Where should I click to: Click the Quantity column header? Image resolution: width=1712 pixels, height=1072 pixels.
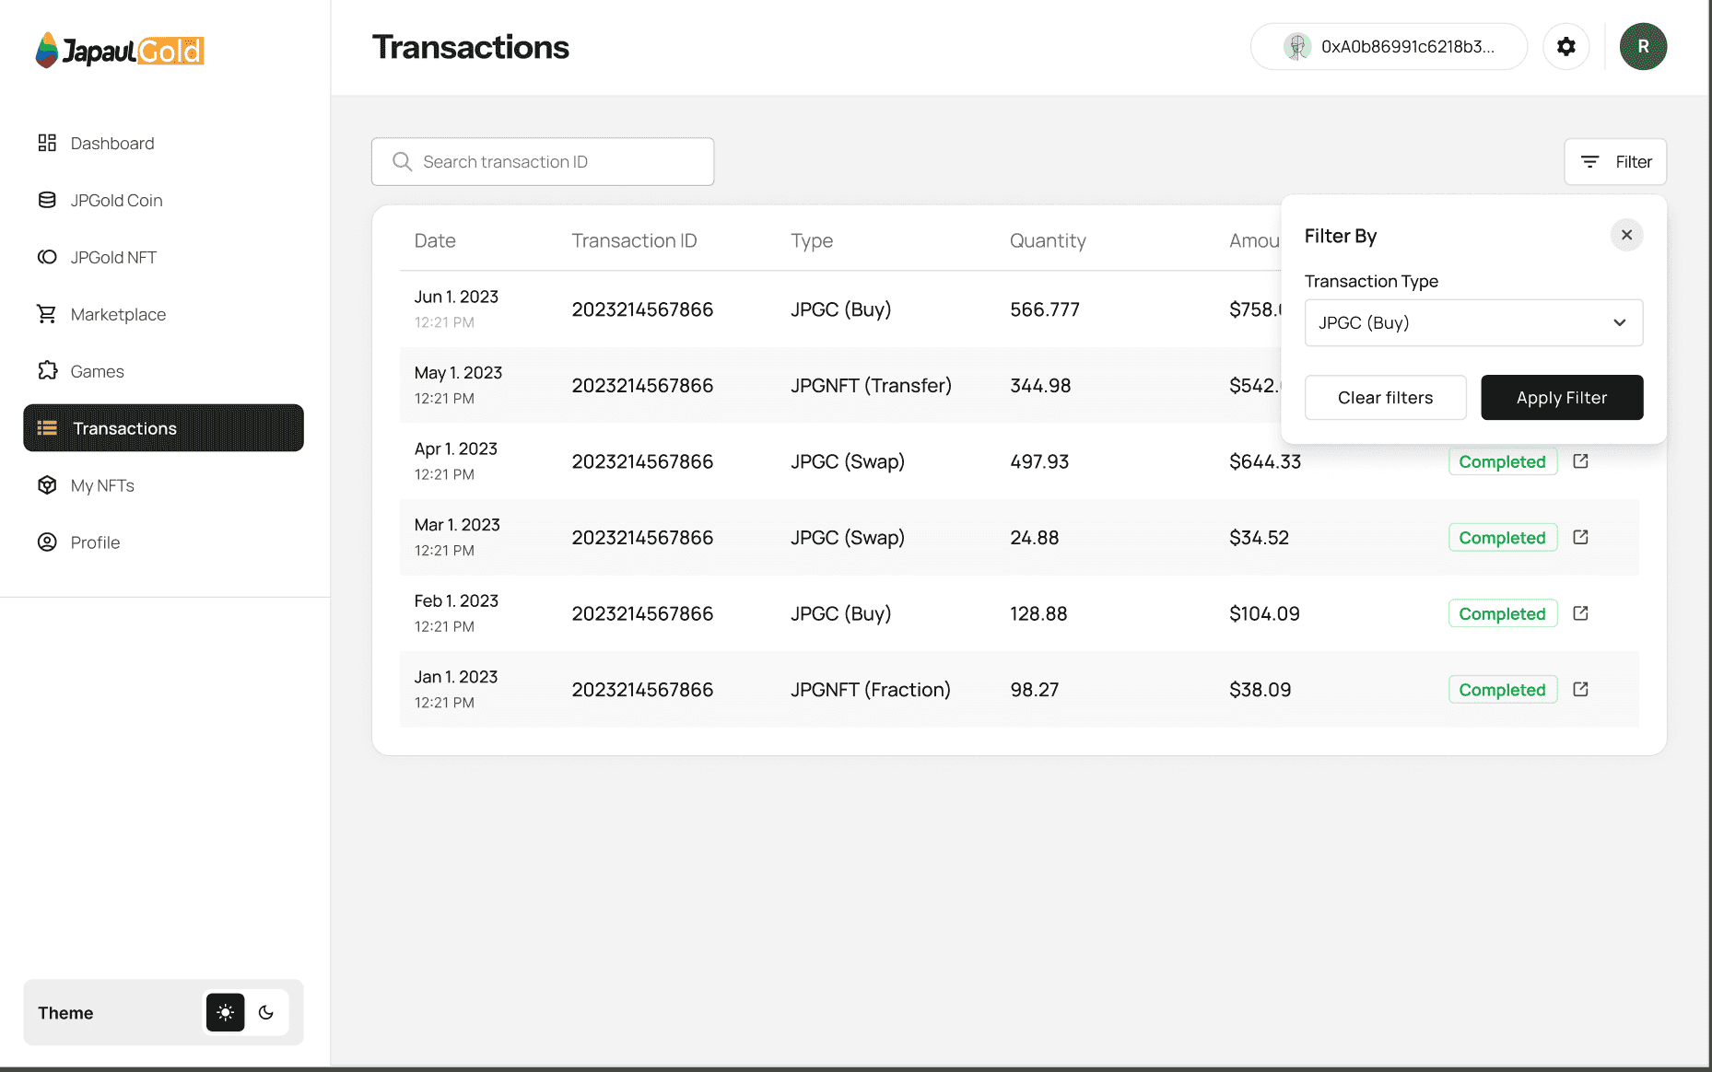point(1048,241)
